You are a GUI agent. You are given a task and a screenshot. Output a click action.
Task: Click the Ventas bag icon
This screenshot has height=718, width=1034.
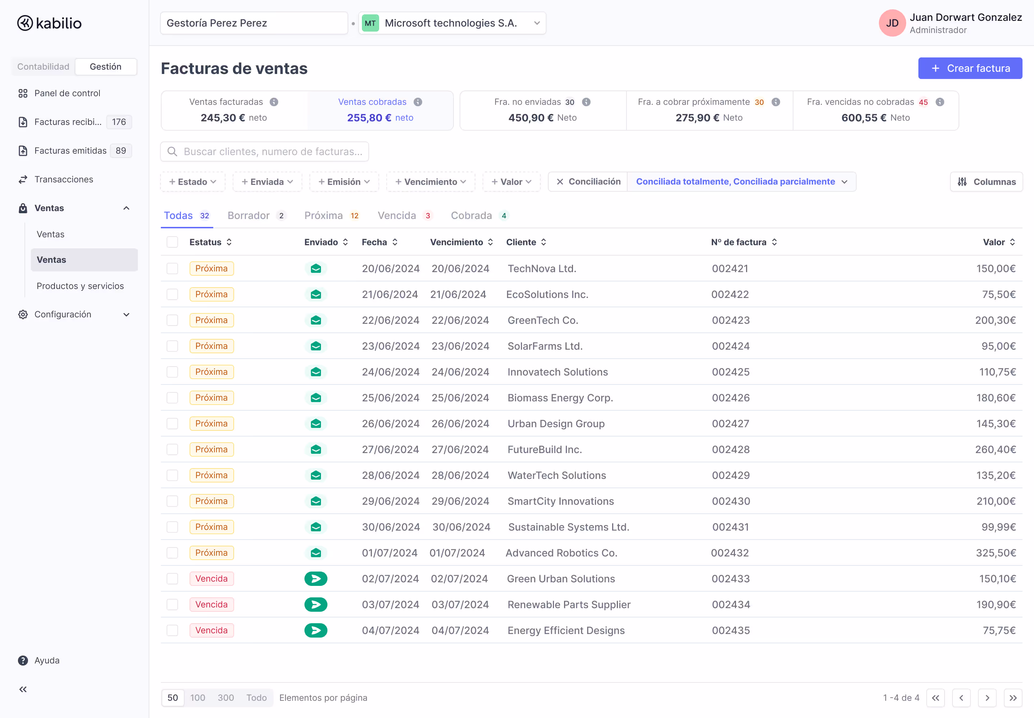pyautogui.click(x=23, y=208)
